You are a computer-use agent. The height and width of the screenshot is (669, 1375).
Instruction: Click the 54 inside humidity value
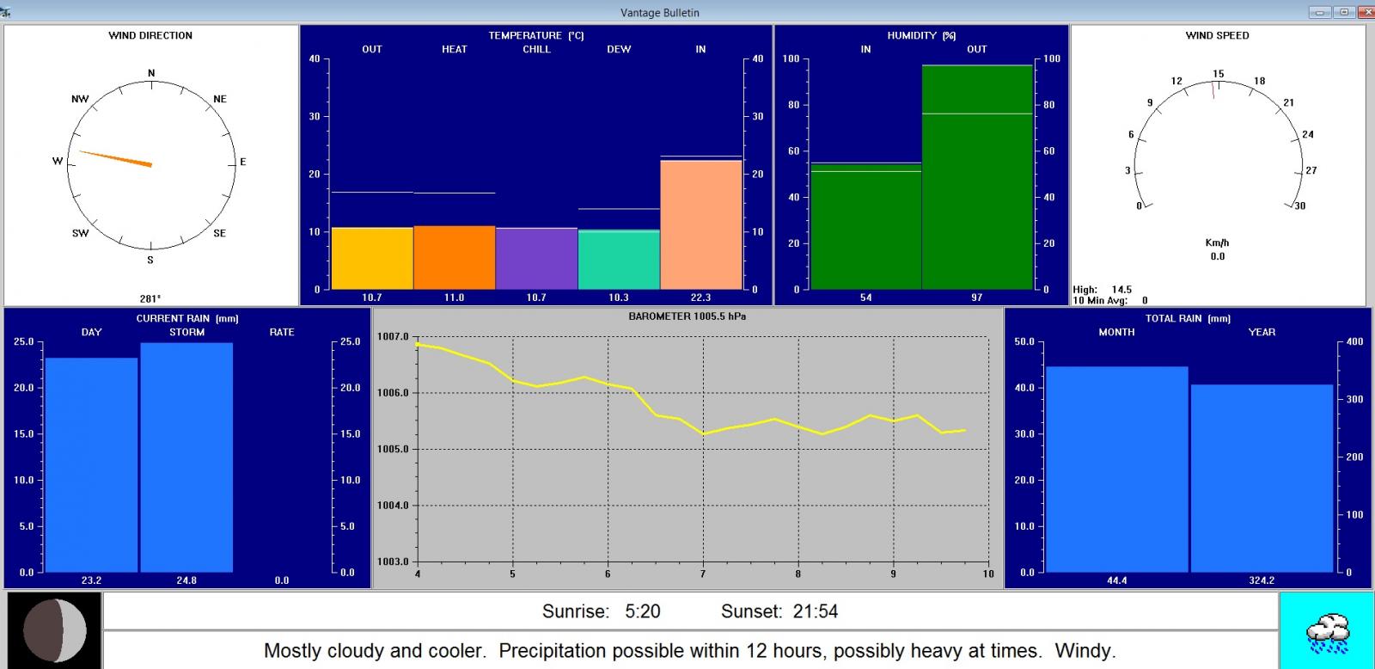(866, 298)
